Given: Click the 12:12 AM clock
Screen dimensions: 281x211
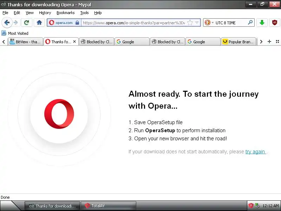Looking at the screenshot, I should [270, 206].
